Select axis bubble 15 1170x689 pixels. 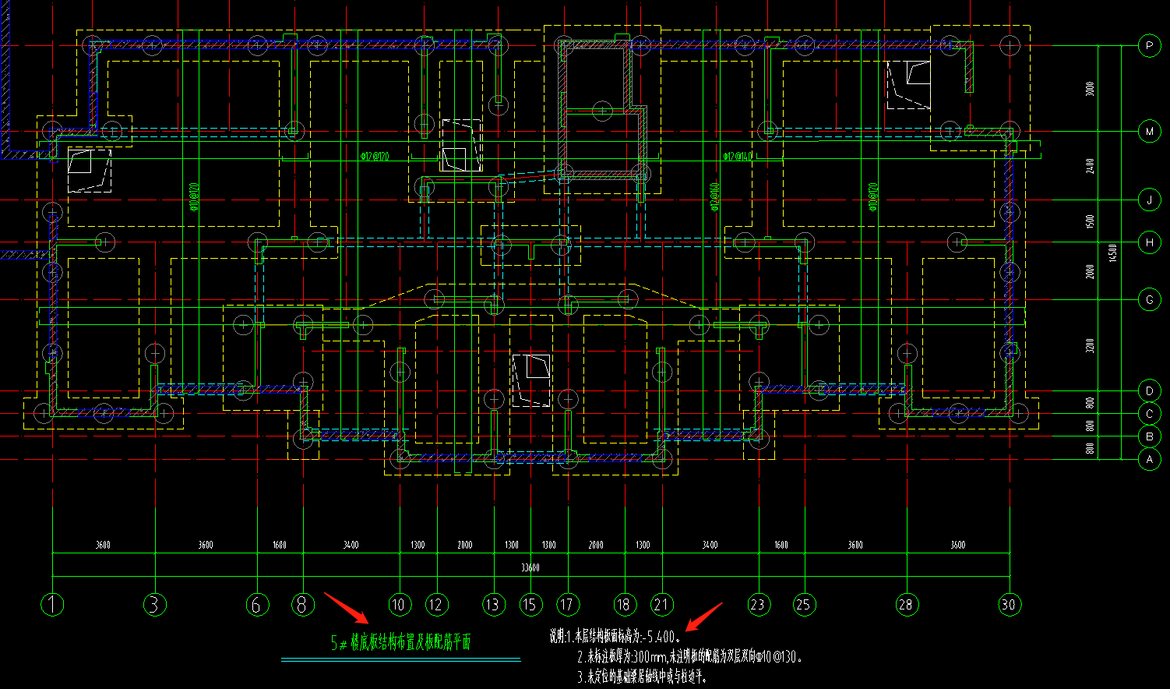(x=530, y=604)
